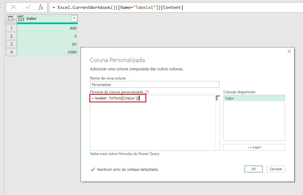This screenshot has height=195, width=303.
Task: Open Saiba mais sobre fórmulas do Power Query
Action: (x=125, y=154)
